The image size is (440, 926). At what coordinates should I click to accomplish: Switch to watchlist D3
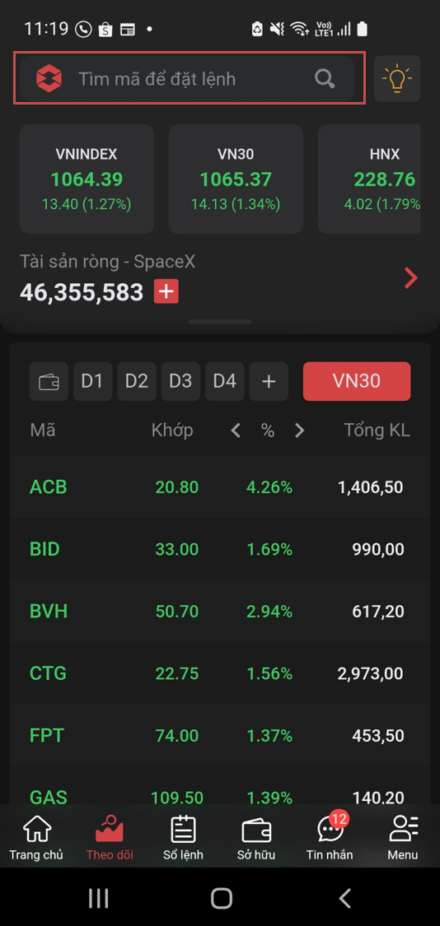[180, 381]
